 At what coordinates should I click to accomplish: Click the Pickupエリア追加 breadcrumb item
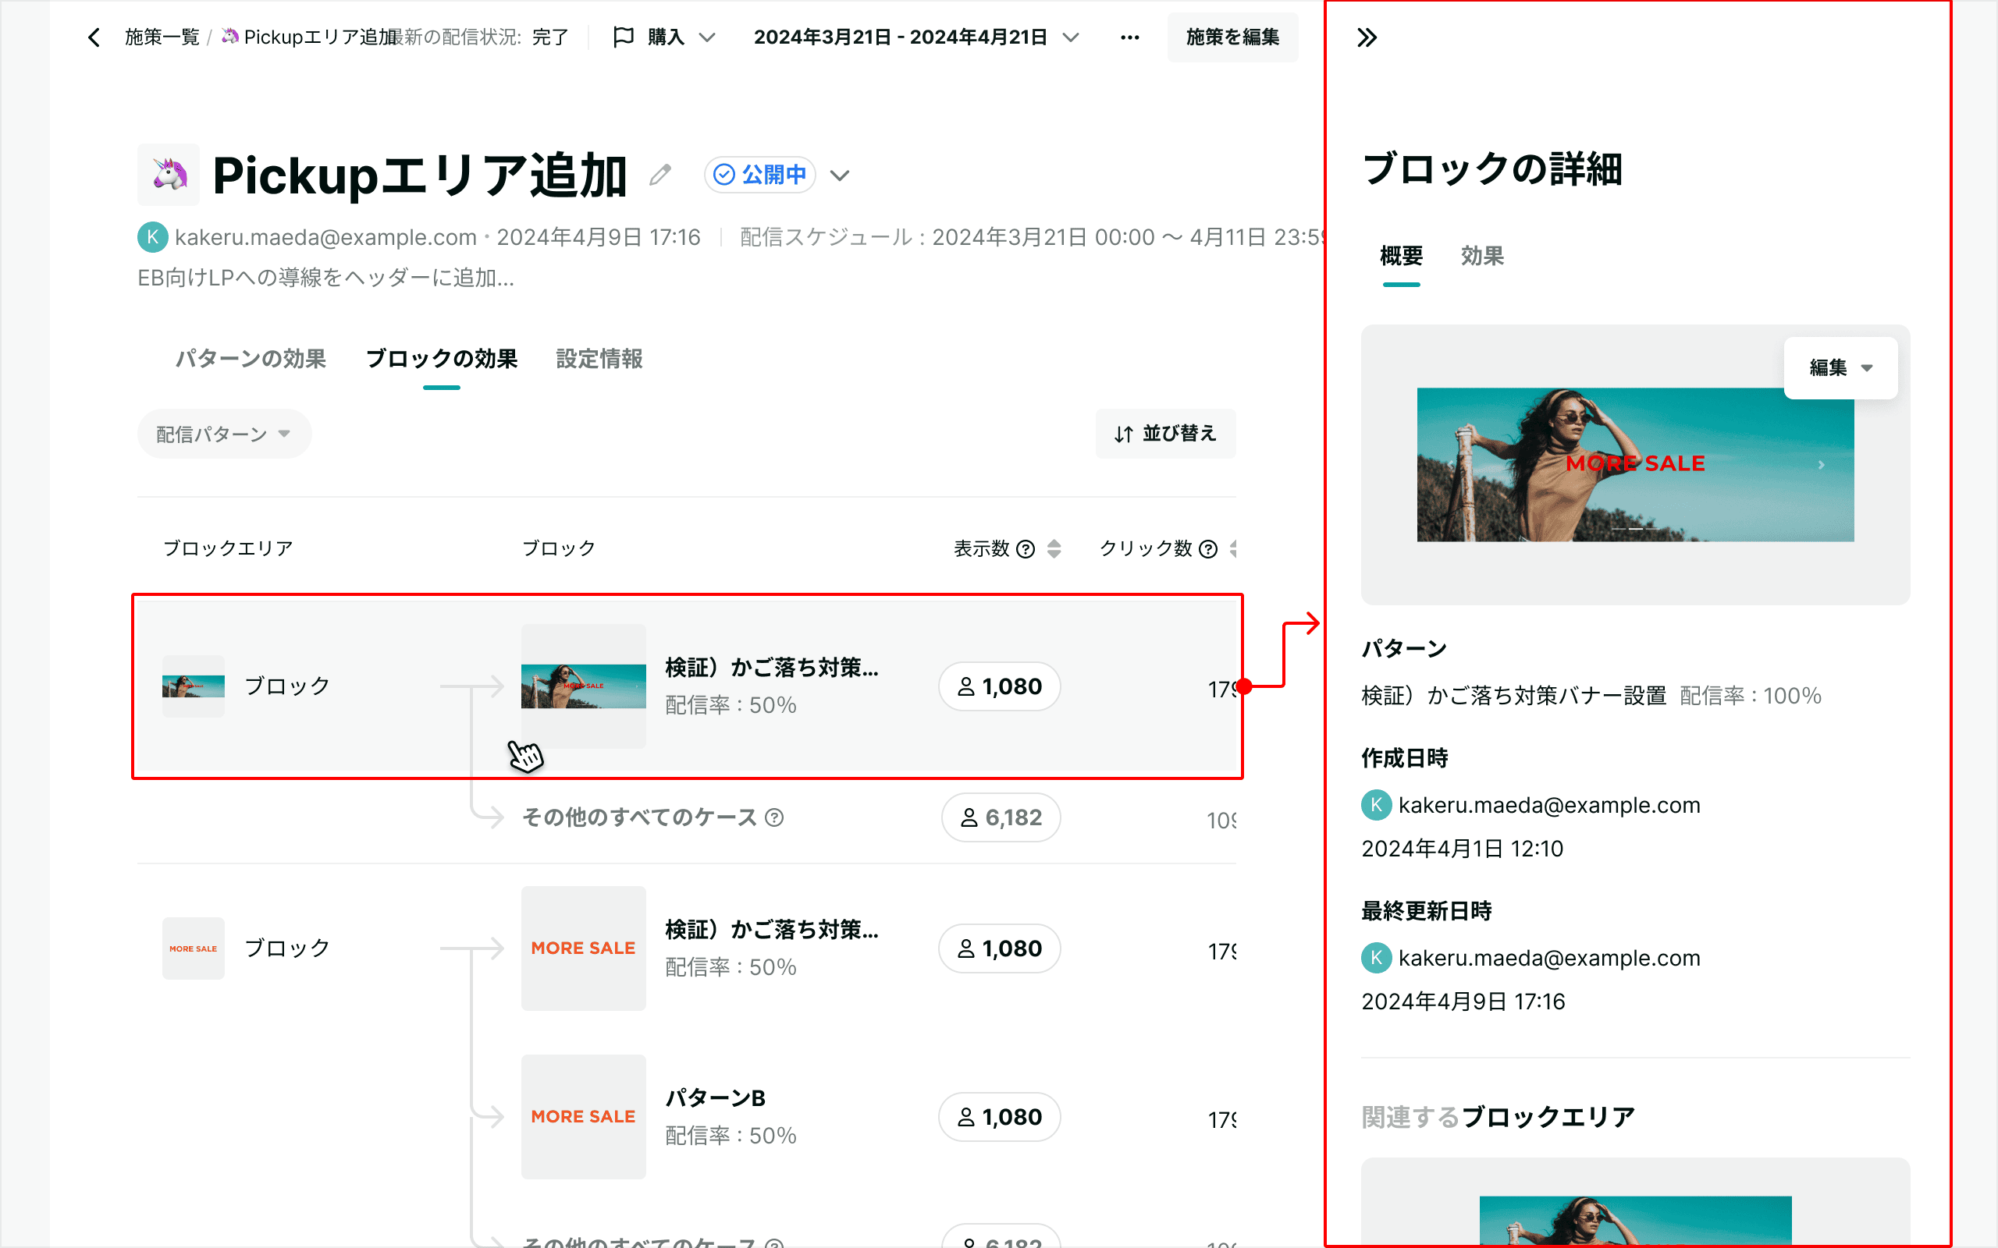point(311,37)
